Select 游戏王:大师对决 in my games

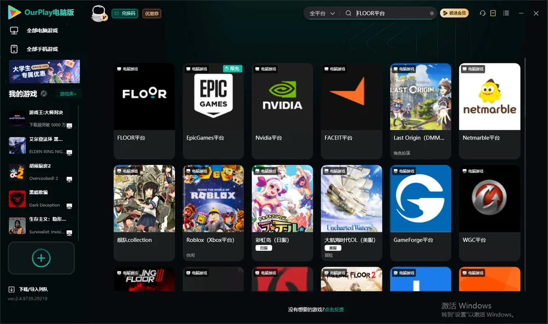(41, 119)
